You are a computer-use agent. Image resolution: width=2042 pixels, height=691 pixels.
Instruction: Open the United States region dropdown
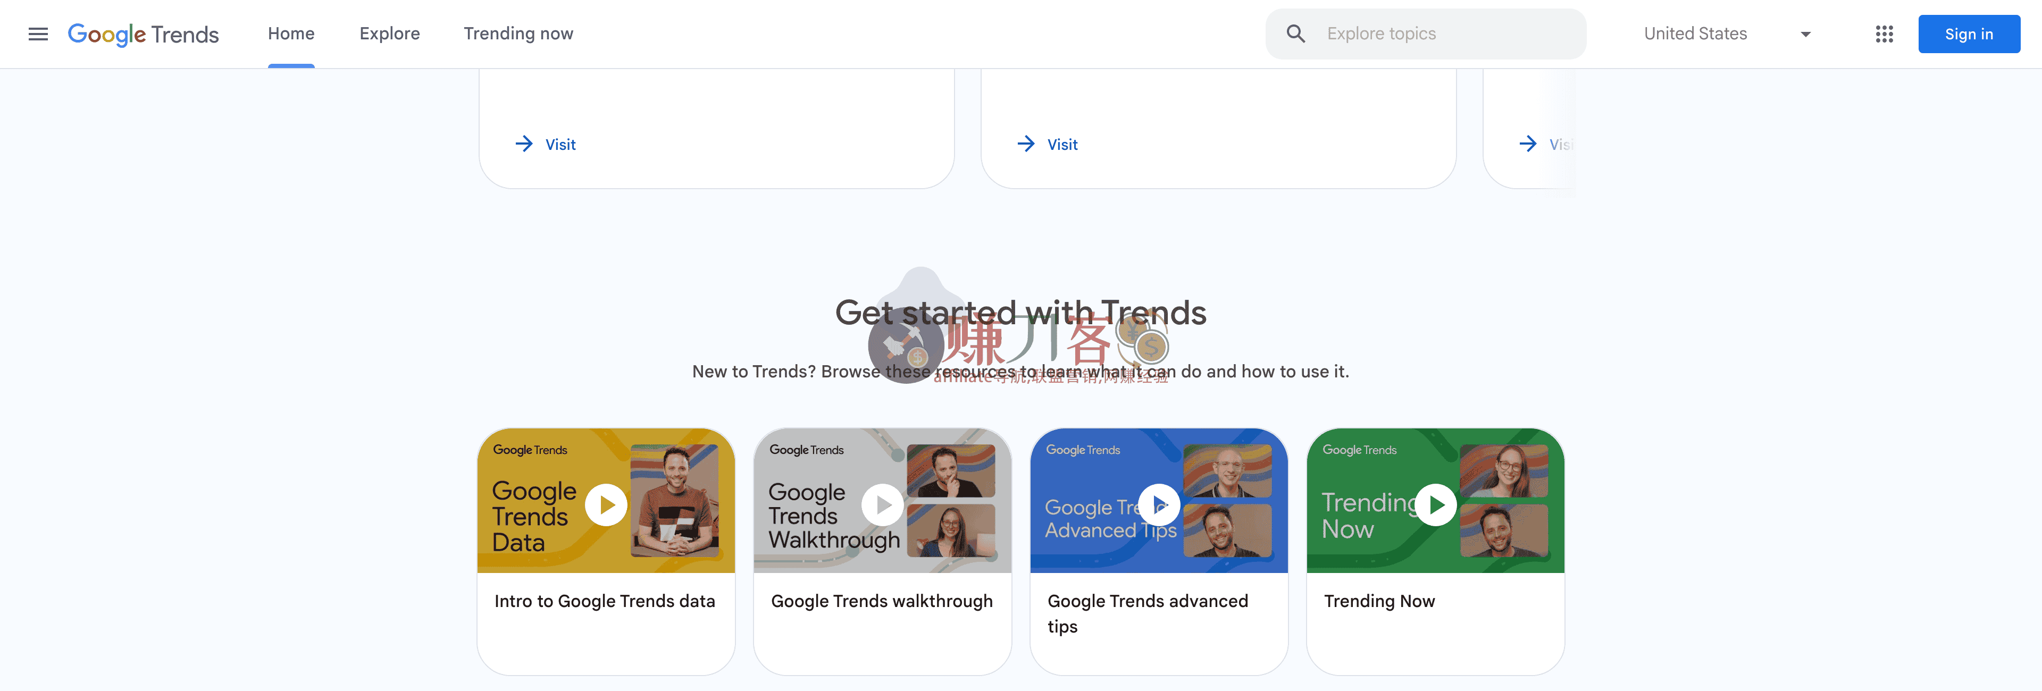click(x=1695, y=33)
